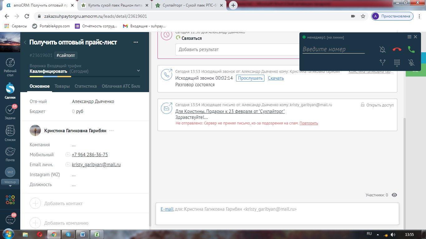Open contact Кристина three-dots menu

coord(112,131)
